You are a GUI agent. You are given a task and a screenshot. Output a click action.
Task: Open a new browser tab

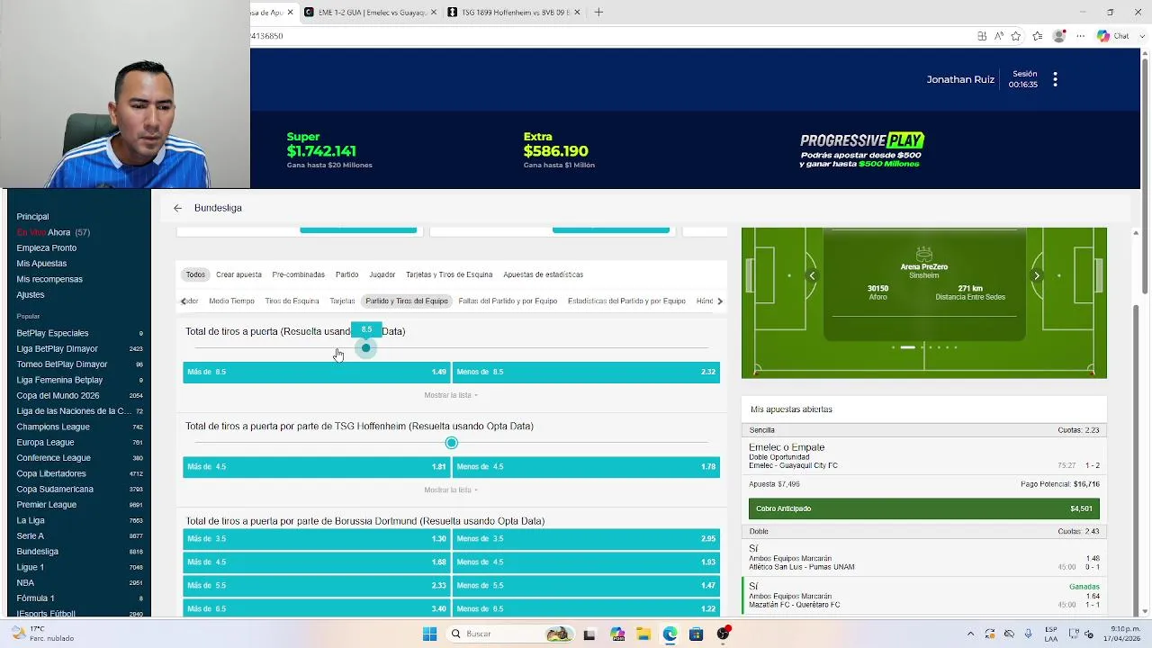pyautogui.click(x=598, y=12)
